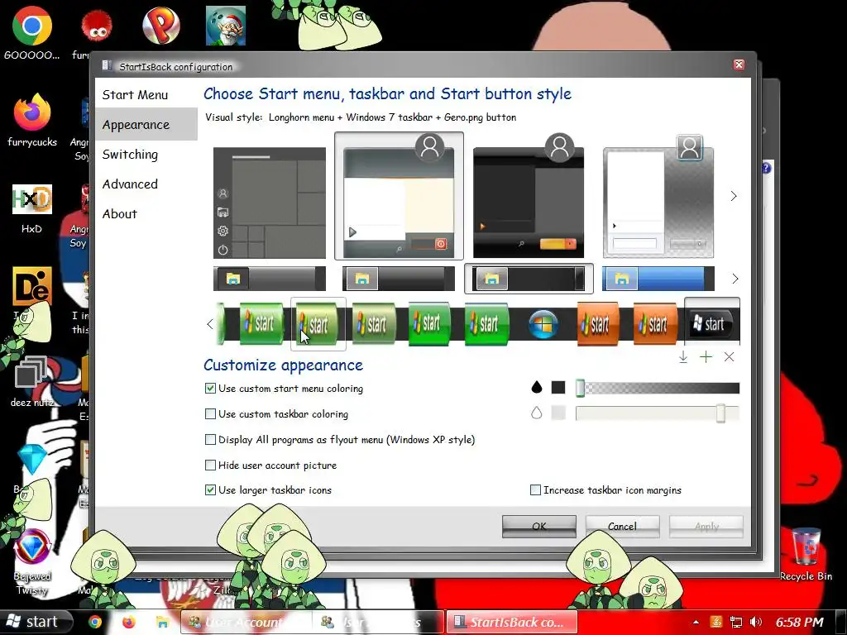Image resolution: width=847 pixels, height=635 pixels.
Task: Click the 6:58 PM taskbar clock
Action: coord(800,623)
